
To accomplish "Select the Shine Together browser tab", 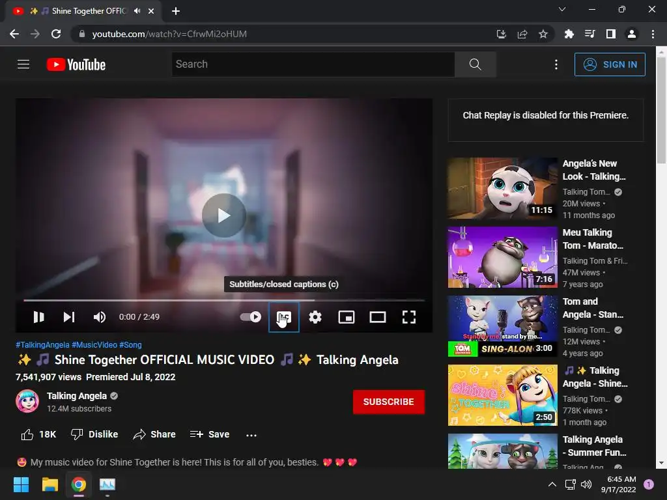I will (83, 11).
